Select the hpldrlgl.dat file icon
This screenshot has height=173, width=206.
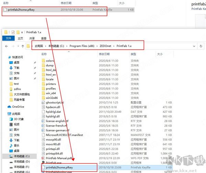point(43,112)
